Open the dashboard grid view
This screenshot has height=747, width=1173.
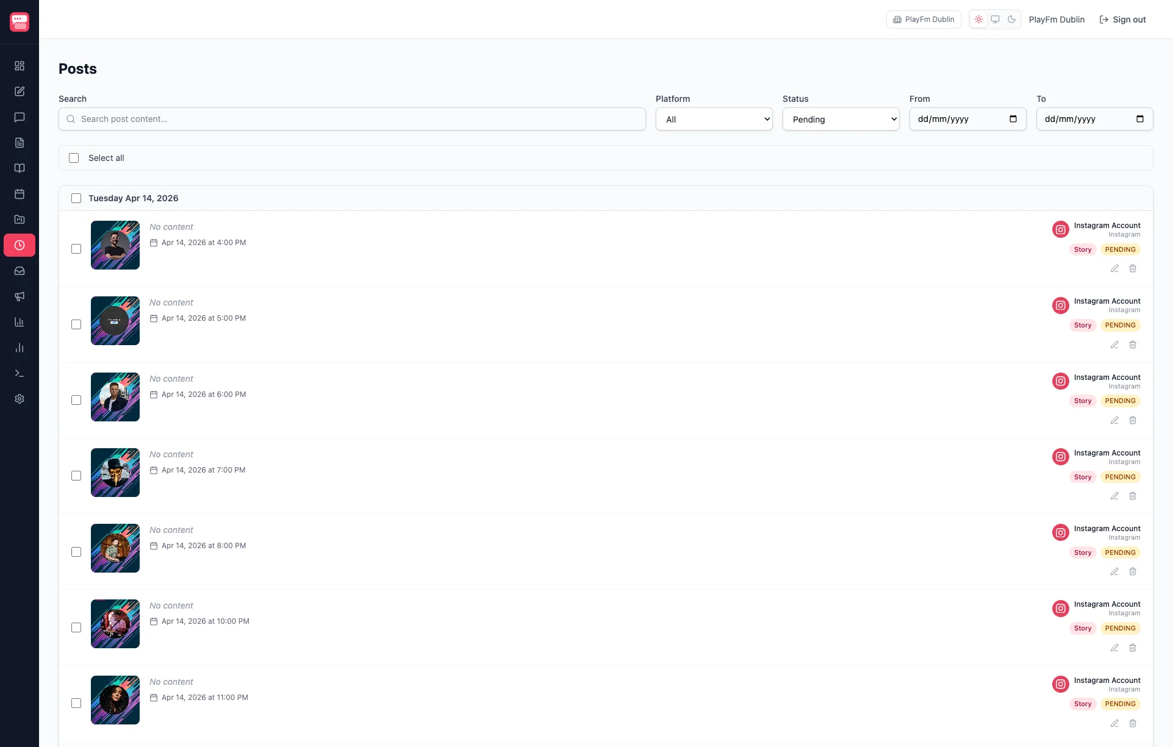point(20,65)
